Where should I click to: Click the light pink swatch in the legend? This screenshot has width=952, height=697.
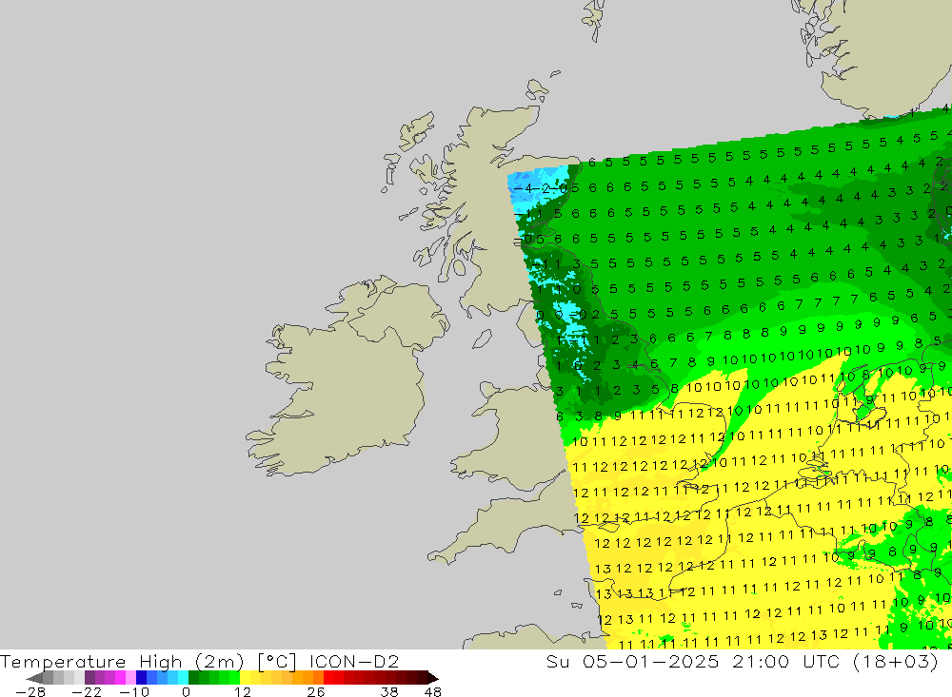pos(131,678)
